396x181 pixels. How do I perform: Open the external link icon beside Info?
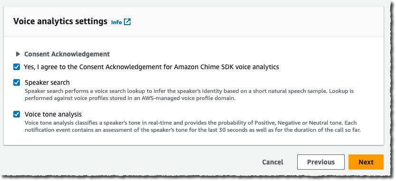127,22
